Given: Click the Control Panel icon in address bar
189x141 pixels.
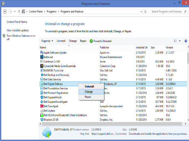Looking at the screenshot, I should tap(24, 12).
